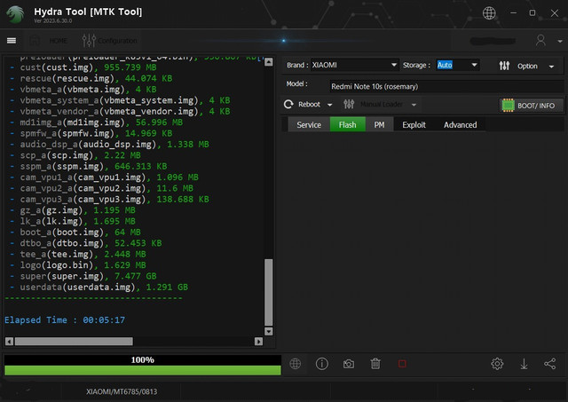Click the Manual Loader sliders icon
Viewport: 568px width, 402px height.
[349, 105]
